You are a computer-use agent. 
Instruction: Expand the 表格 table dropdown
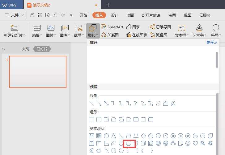point(37,35)
